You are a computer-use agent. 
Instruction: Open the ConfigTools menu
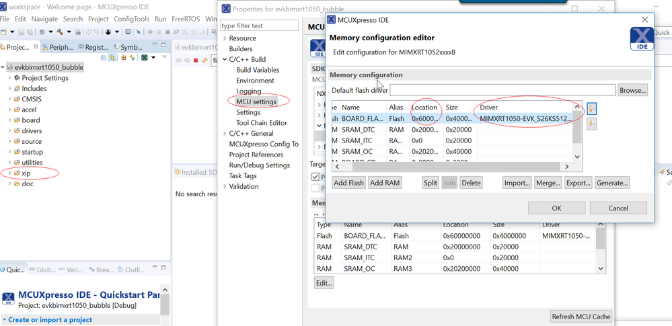(131, 19)
